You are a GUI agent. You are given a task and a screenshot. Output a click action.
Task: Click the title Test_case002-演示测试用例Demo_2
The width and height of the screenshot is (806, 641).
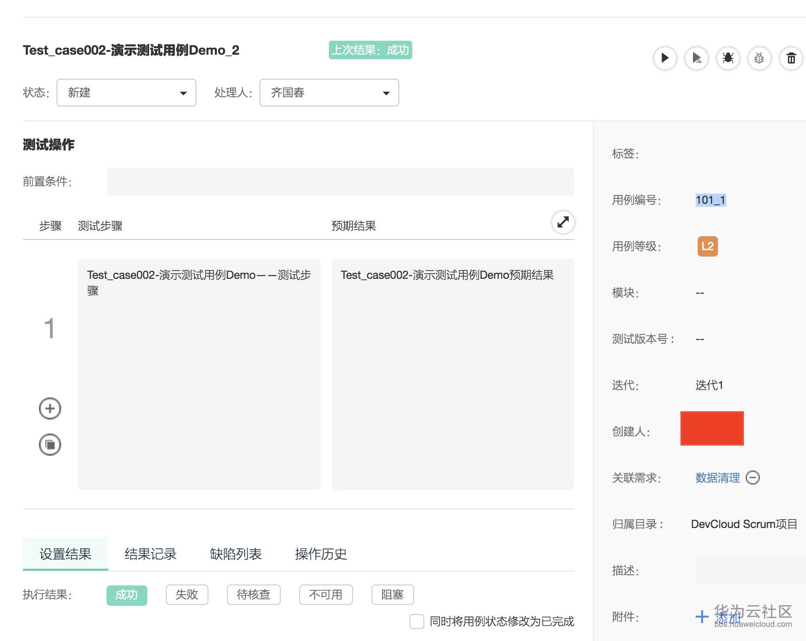point(131,50)
